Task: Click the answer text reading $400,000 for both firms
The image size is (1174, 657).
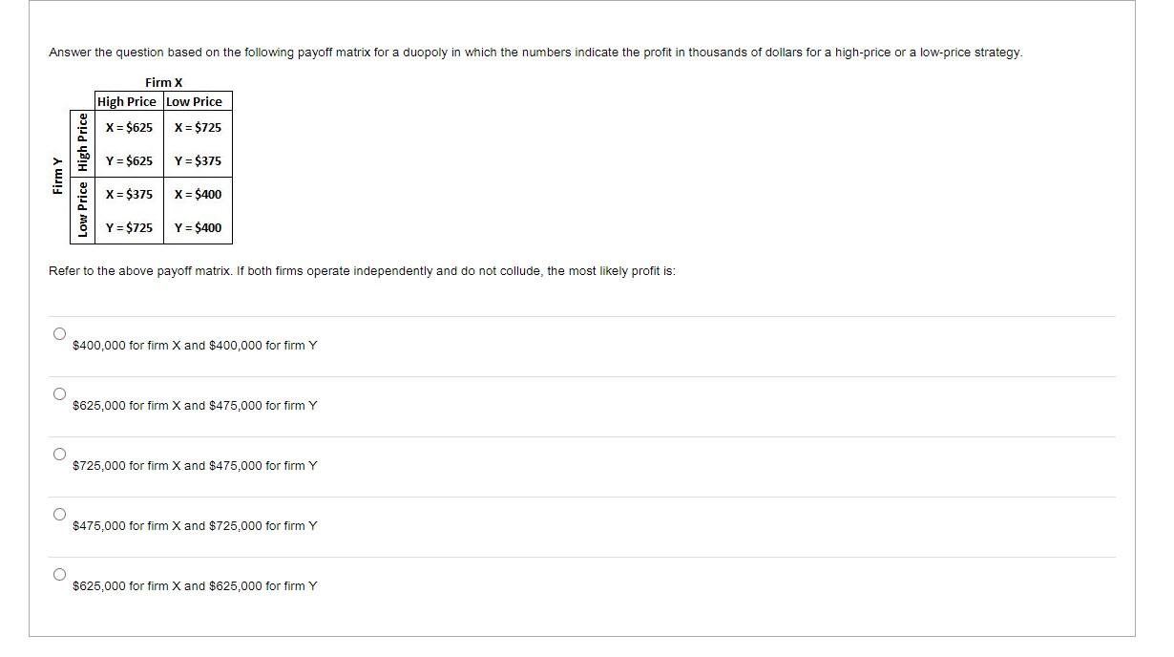Action: coord(196,345)
